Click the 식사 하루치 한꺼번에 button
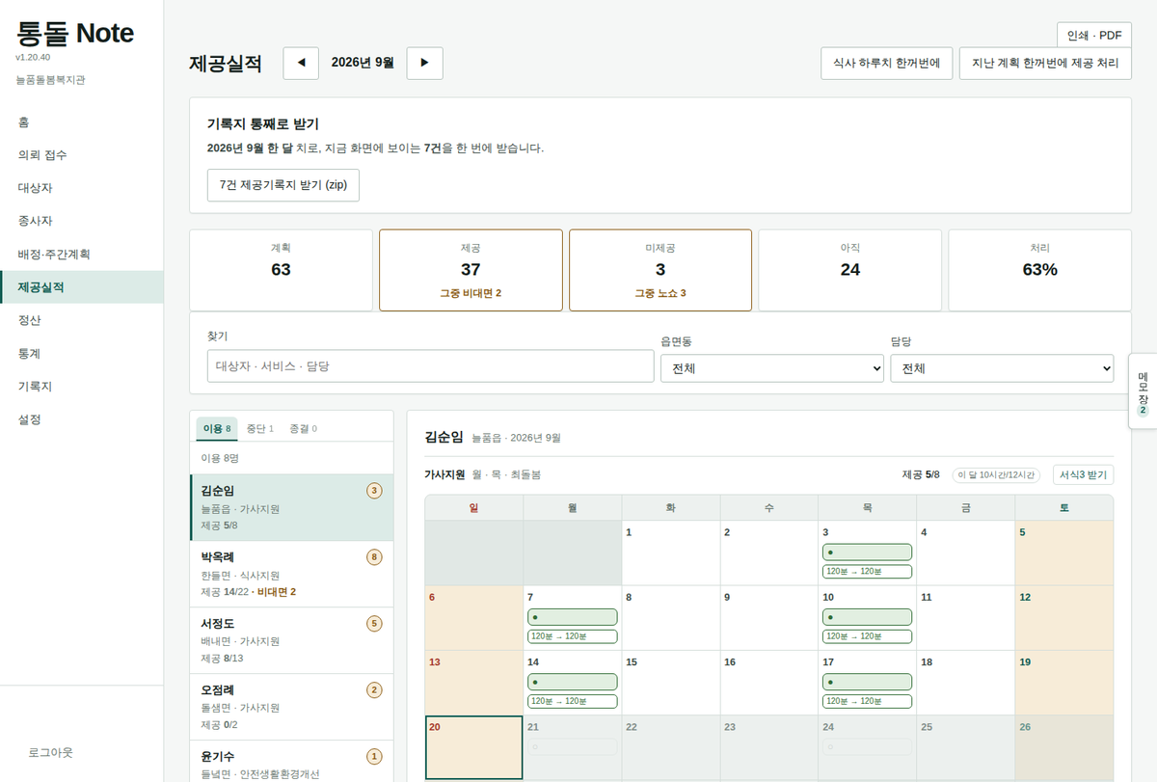The width and height of the screenshot is (1157, 782). pyautogui.click(x=887, y=63)
